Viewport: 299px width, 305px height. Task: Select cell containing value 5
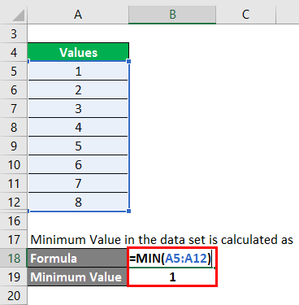pyautogui.click(x=78, y=146)
